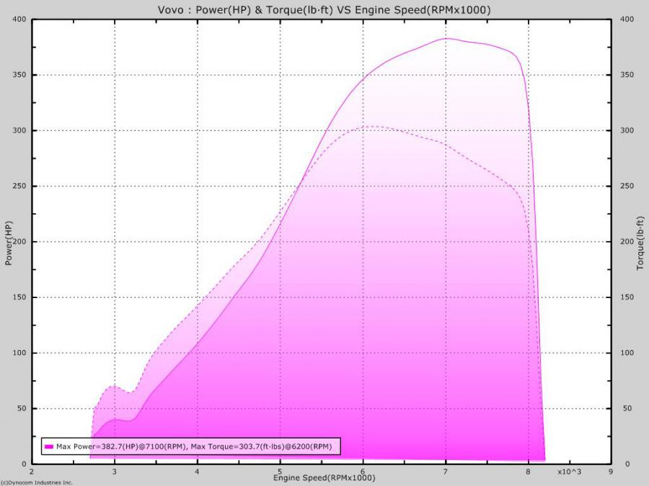Click the Torque(lb·ft) right axis label
Screen dimensions: 649x486
(640, 242)
